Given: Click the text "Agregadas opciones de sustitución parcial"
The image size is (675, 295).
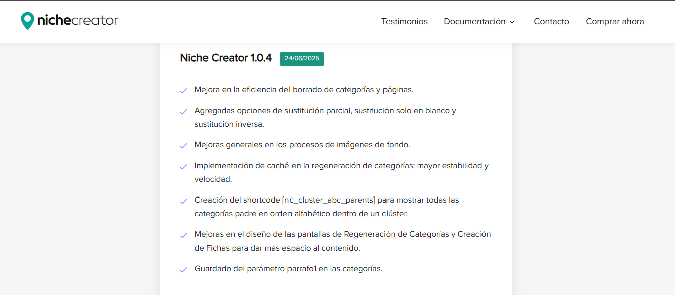Looking at the screenshot, I should (272, 111).
